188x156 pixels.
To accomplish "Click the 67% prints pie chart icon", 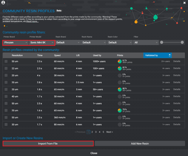I will (x=120, y=62).
